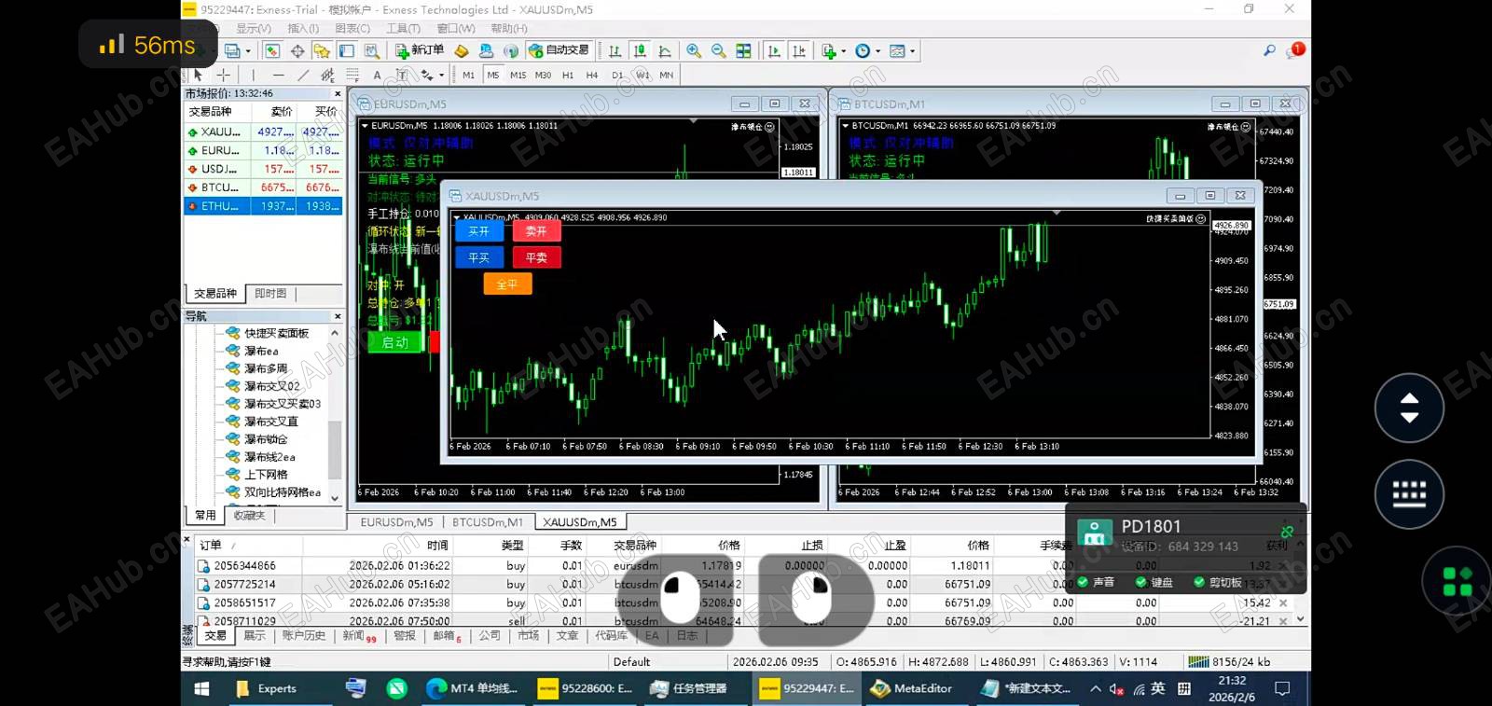Open the Windows Start menu
Viewport: 1492px width, 706px height.
pos(201,689)
